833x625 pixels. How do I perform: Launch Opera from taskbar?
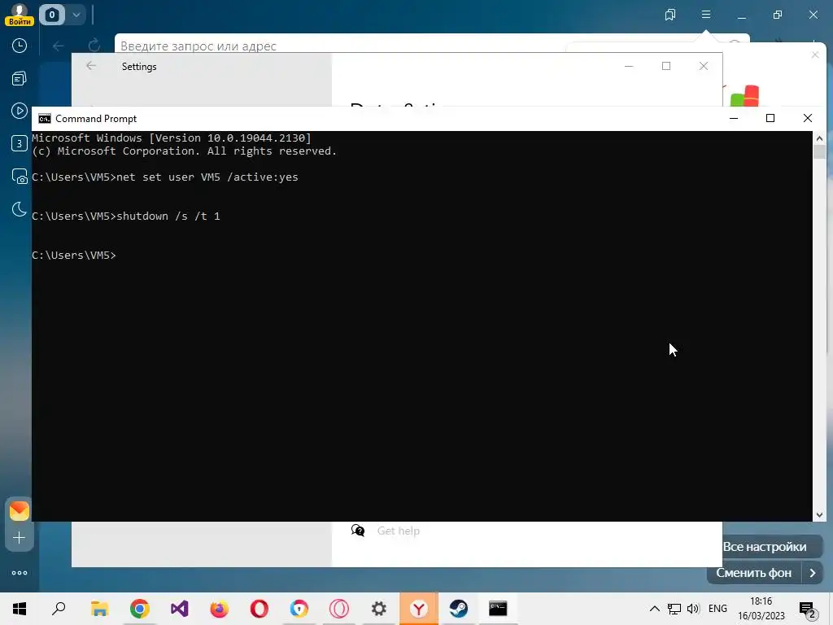click(x=259, y=609)
